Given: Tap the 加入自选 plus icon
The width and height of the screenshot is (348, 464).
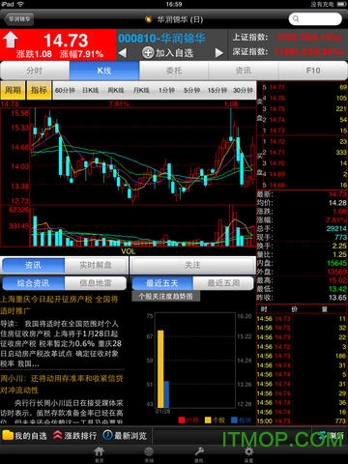Looking at the screenshot, I should click(148, 52).
